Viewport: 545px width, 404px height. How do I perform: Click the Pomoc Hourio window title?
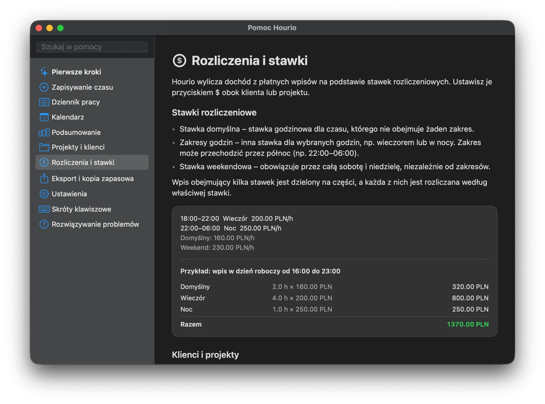pos(272,28)
